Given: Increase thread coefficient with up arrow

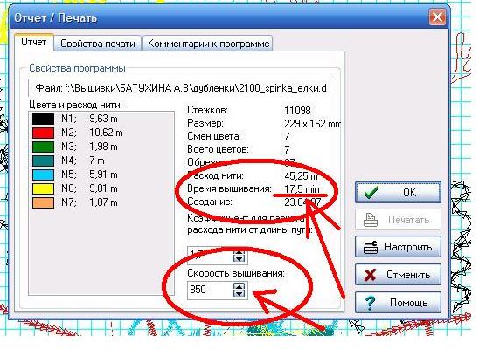Looking at the screenshot, I should [x=239, y=251].
